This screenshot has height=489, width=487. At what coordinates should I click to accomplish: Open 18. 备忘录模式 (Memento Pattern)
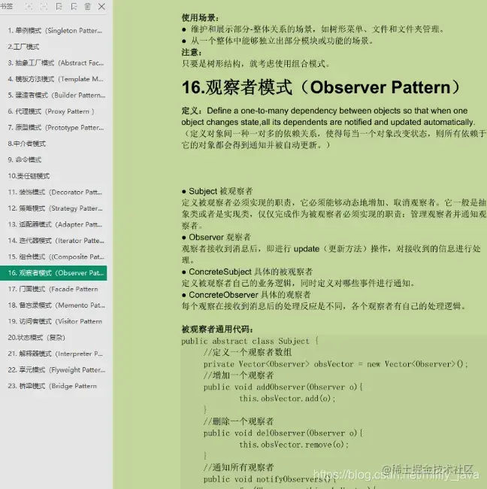(x=55, y=305)
